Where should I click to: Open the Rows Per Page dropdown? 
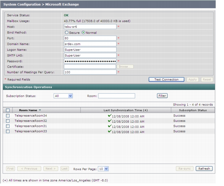click(103, 169)
